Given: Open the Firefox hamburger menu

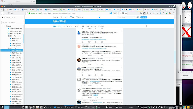Looking at the screenshot, I should pos(174,13).
